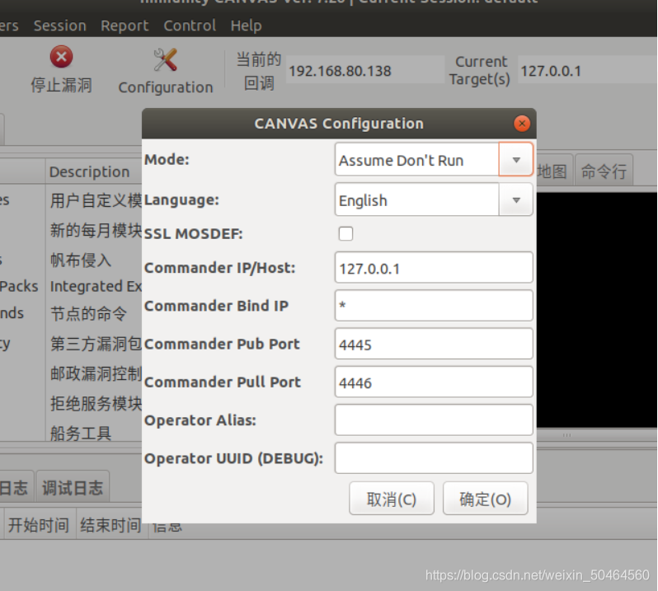Open the Control menu
The height and width of the screenshot is (591, 658).
click(190, 26)
